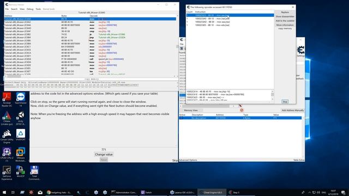349x196 pixels.
Task: Open Mail taskbar icon
Action: [x=40, y=192]
